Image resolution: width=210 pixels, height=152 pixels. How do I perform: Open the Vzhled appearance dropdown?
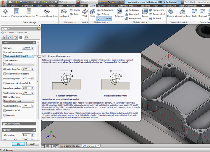tap(89, 2)
